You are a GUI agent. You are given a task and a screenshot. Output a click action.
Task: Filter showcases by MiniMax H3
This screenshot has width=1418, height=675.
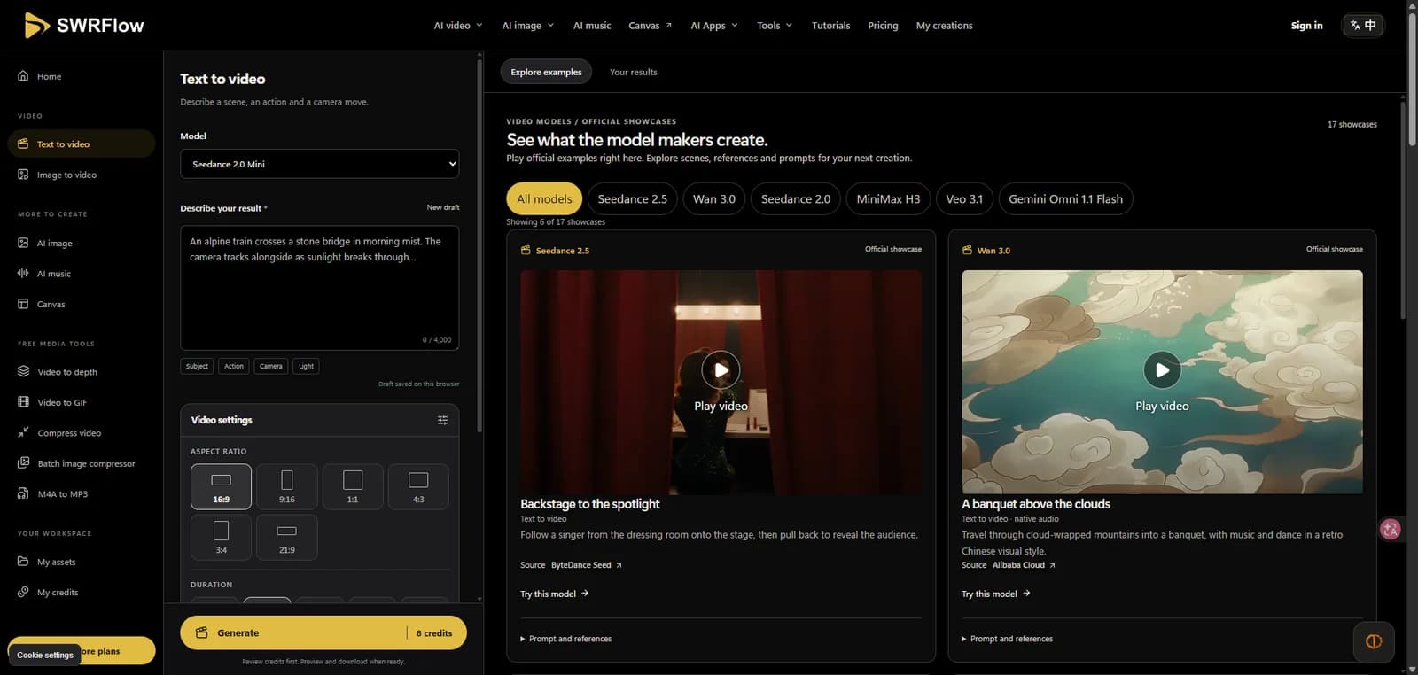[x=888, y=198]
